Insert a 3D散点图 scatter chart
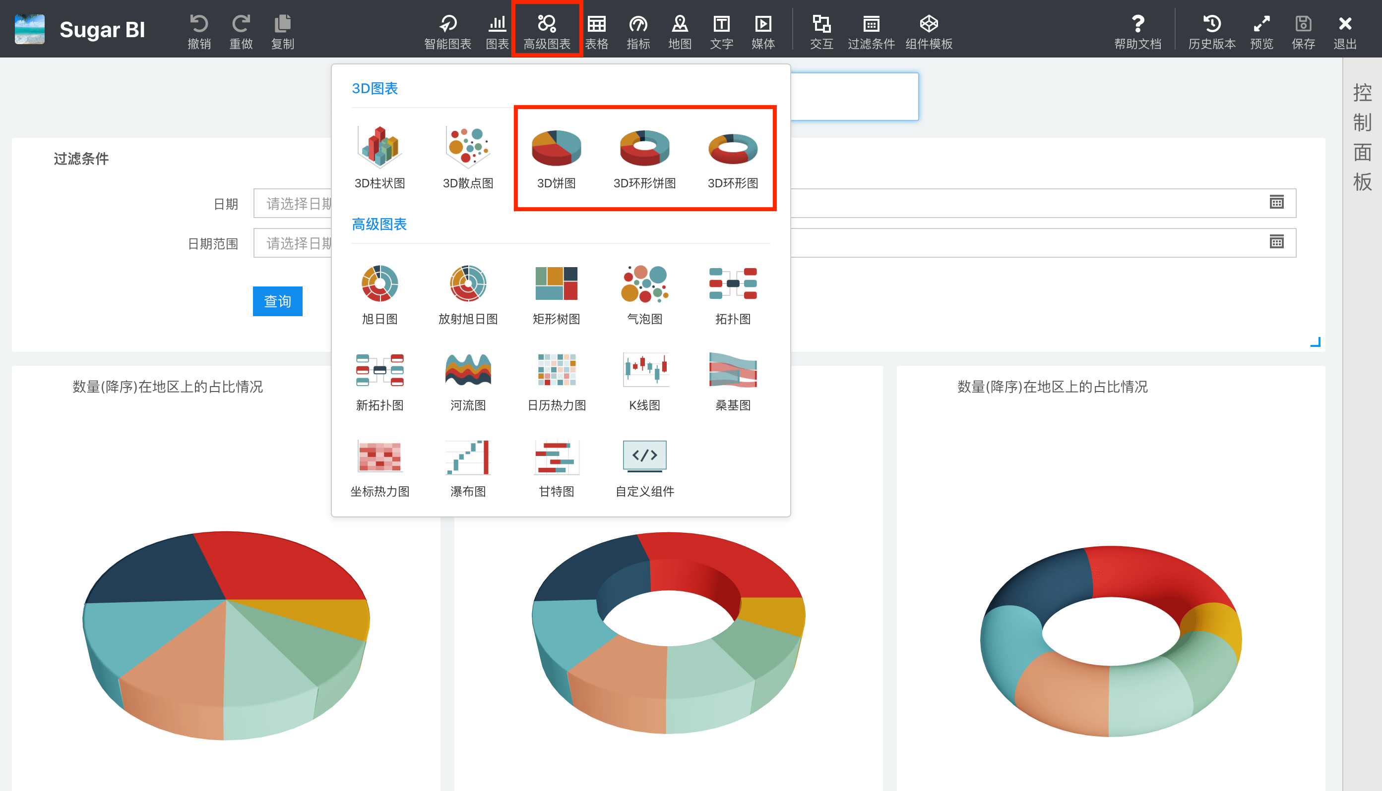 (468, 157)
